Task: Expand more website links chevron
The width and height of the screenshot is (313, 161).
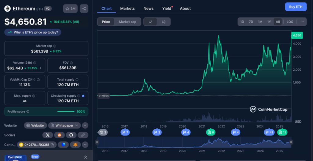Action: coord(85,125)
